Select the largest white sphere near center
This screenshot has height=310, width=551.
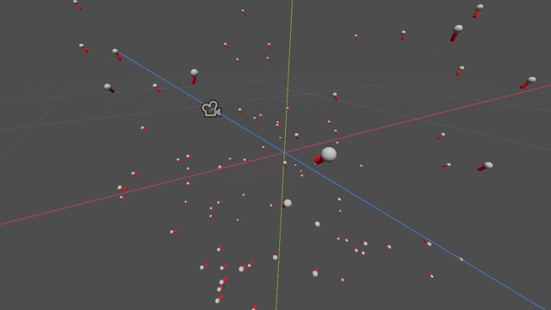tap(329, 154)
